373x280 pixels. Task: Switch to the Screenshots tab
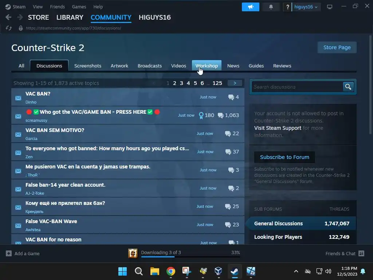[x=87, y=66]
